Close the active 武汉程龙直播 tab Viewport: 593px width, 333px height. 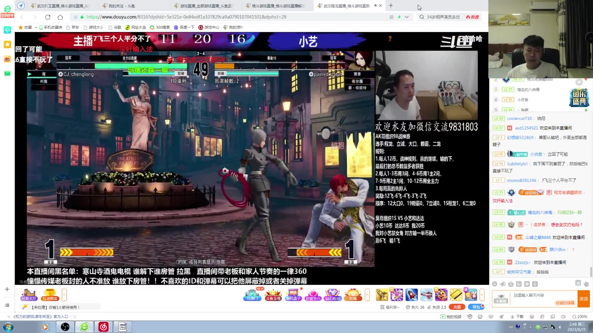coord(381,6)
